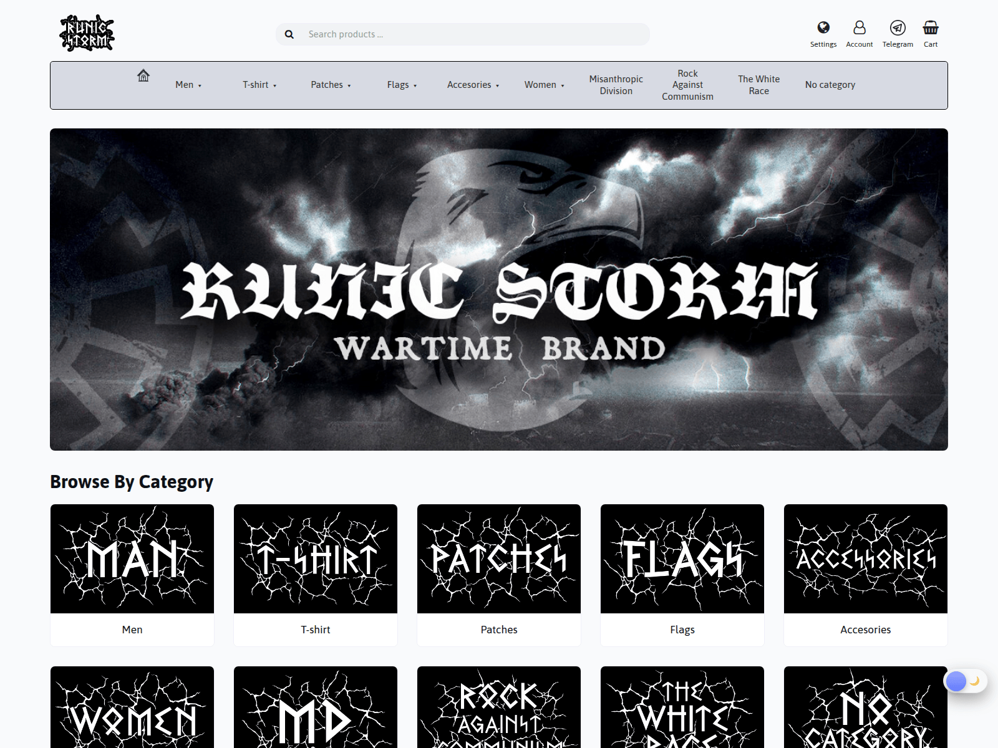This screenshot has width=998, height=748.
Task: Open the shopping Cart icon
Action: click(x=931, y=28)
